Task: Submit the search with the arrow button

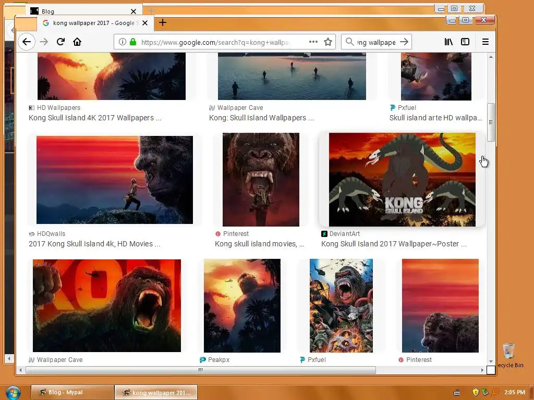Action: (x=404, y=42)
